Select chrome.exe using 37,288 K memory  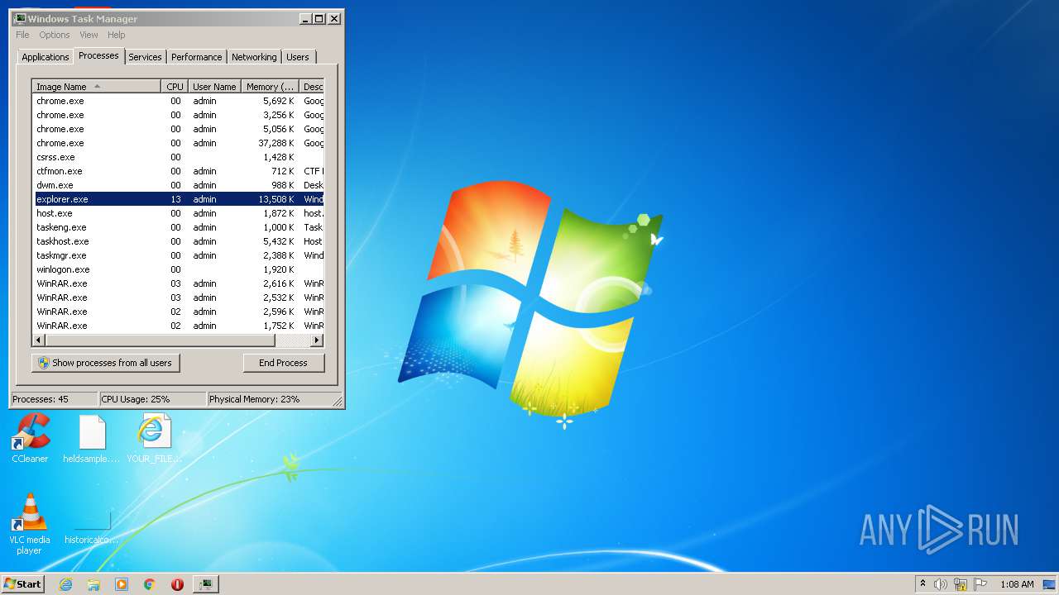(x=179, y=143)
